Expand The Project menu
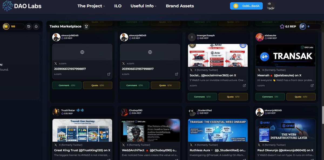The width and height of the screenshot is (324, 160). click(x=91, y=6)
